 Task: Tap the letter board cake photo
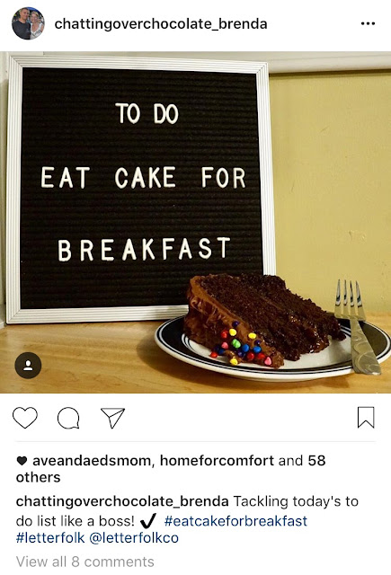click(x=196, y=222)
